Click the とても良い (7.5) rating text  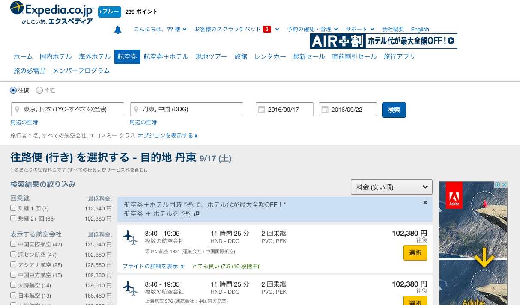pos(226,266)
